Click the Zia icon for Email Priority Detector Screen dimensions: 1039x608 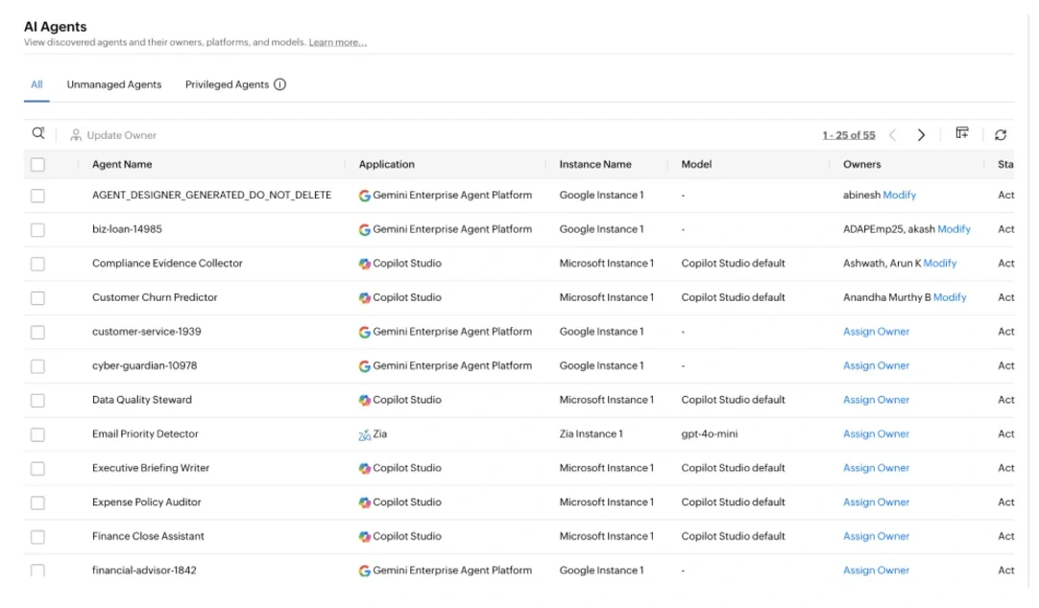365,434
